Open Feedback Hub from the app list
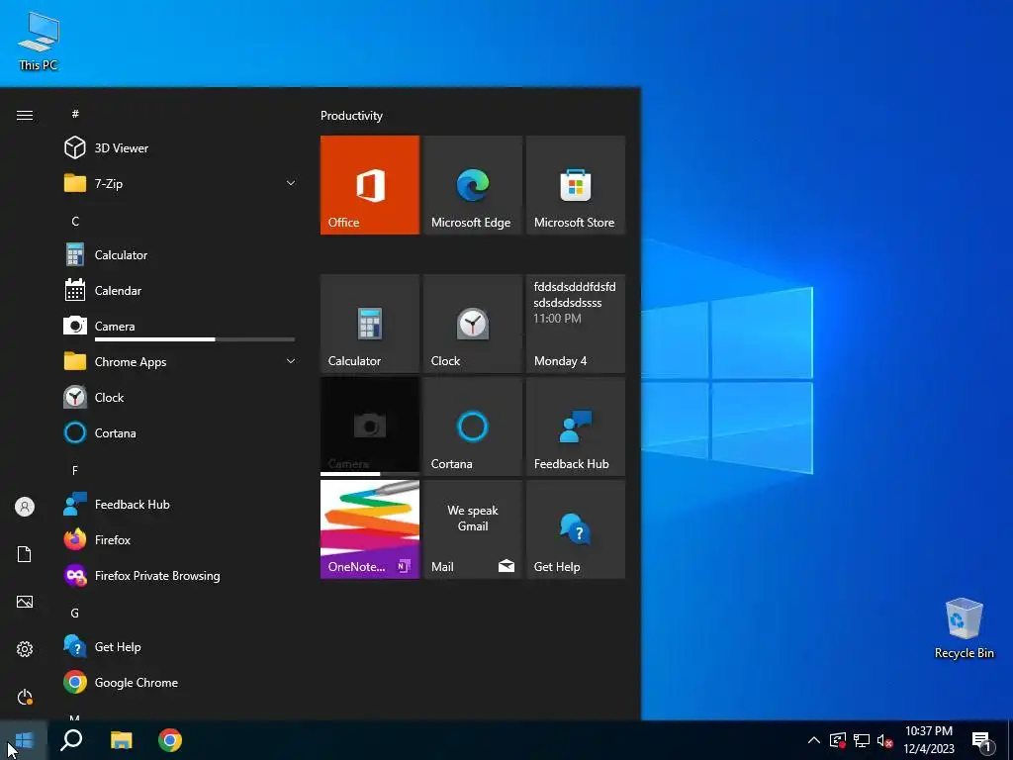Viewport: 1013px width, 760px height. click(180, 505)
